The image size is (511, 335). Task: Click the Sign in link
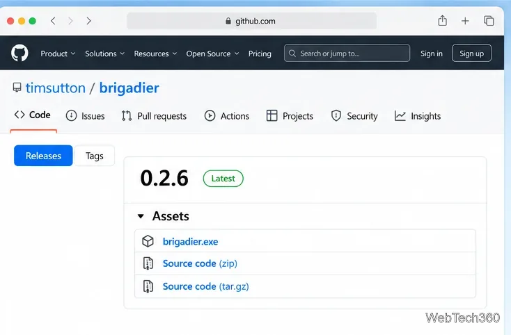click(x=431, y=54)
